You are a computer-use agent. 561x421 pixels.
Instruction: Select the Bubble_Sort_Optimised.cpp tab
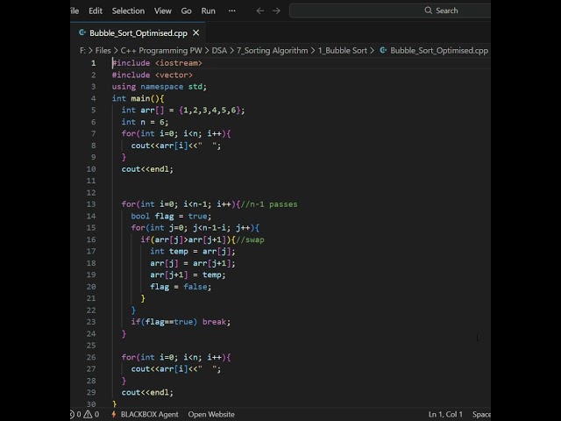[138, 33]
